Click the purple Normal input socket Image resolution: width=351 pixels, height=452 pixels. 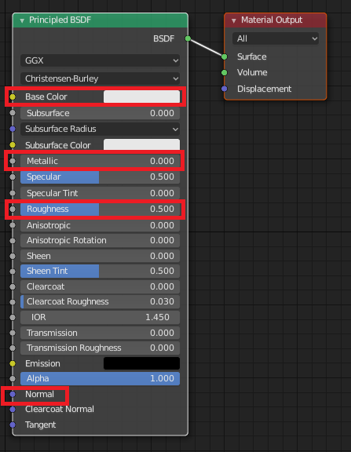click(x=13, y=394)
